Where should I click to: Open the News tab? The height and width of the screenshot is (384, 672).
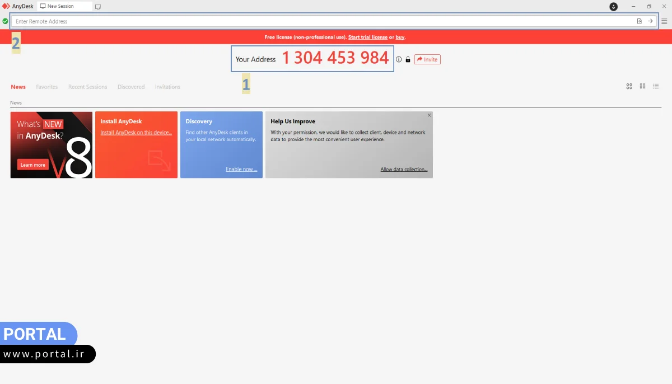coord(18,87)
